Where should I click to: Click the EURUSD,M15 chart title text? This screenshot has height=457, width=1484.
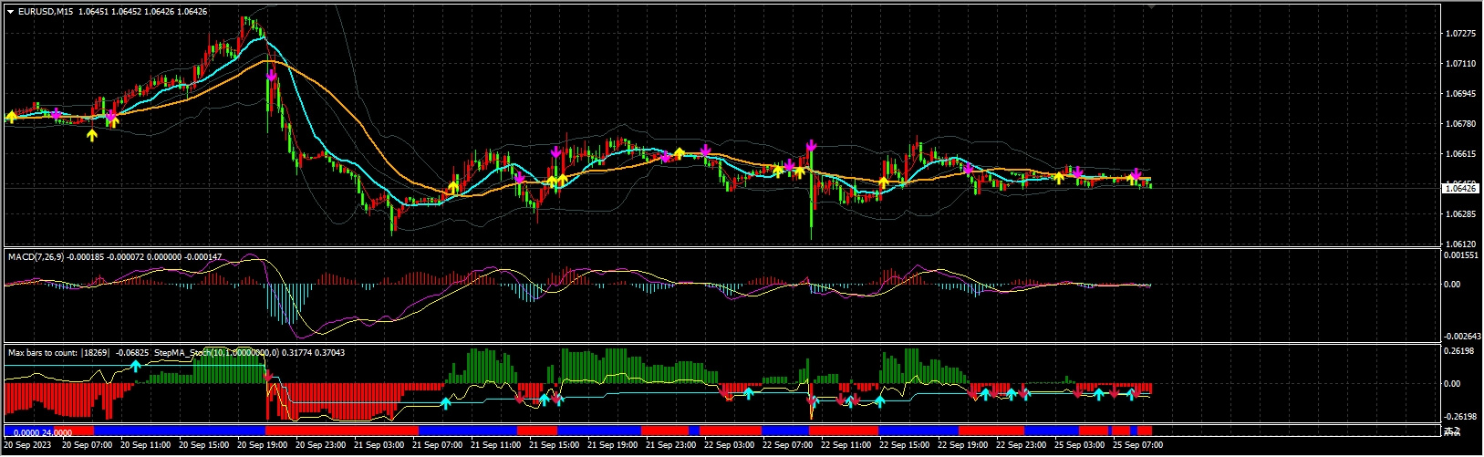[x=46, y=12]
